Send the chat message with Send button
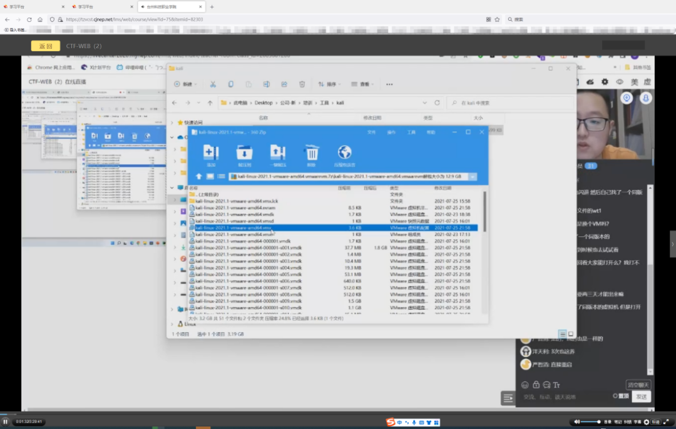Viewport: 676px width, 429px height. [641, 396]
